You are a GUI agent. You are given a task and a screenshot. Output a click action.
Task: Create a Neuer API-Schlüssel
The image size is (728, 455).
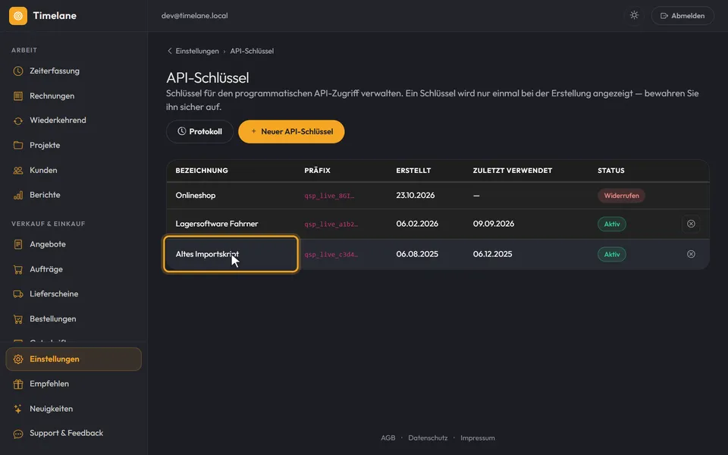tap(291, 131)
